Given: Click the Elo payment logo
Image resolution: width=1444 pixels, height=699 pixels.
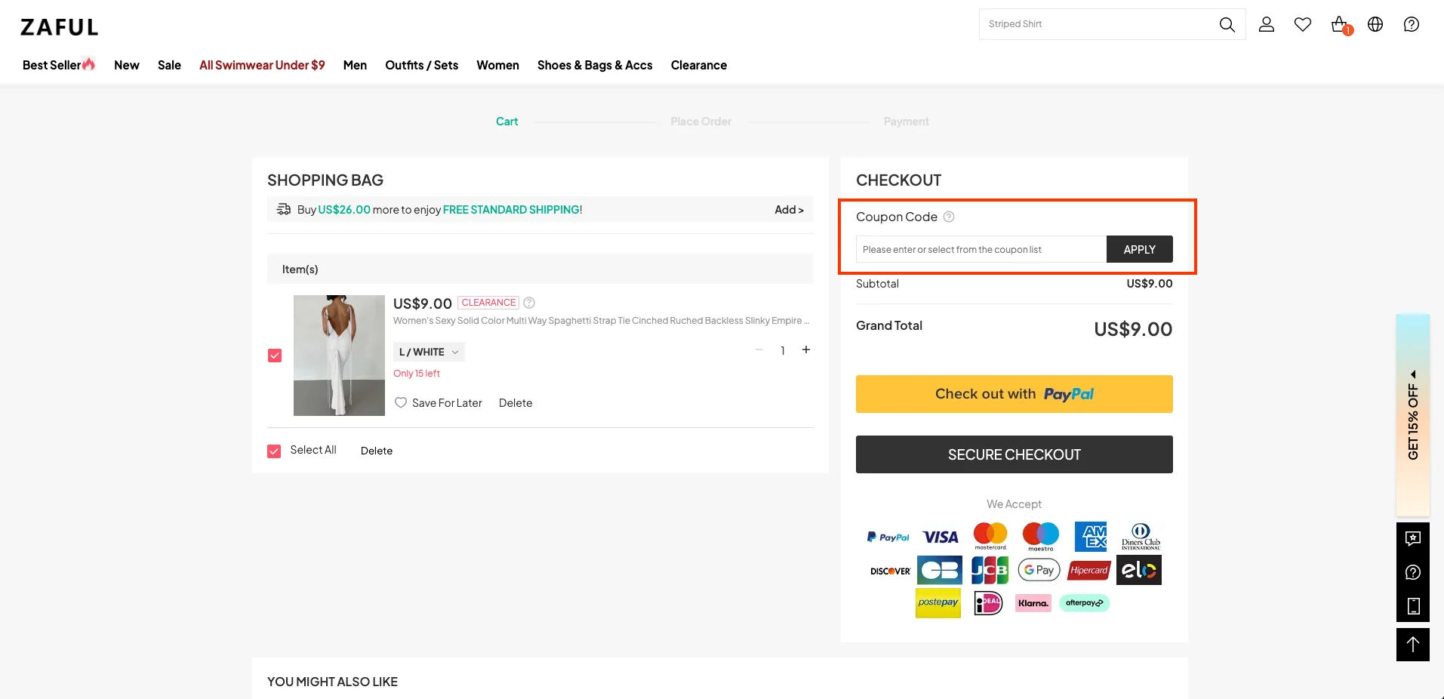Looking at the screenshot, I should [1139, 570].
